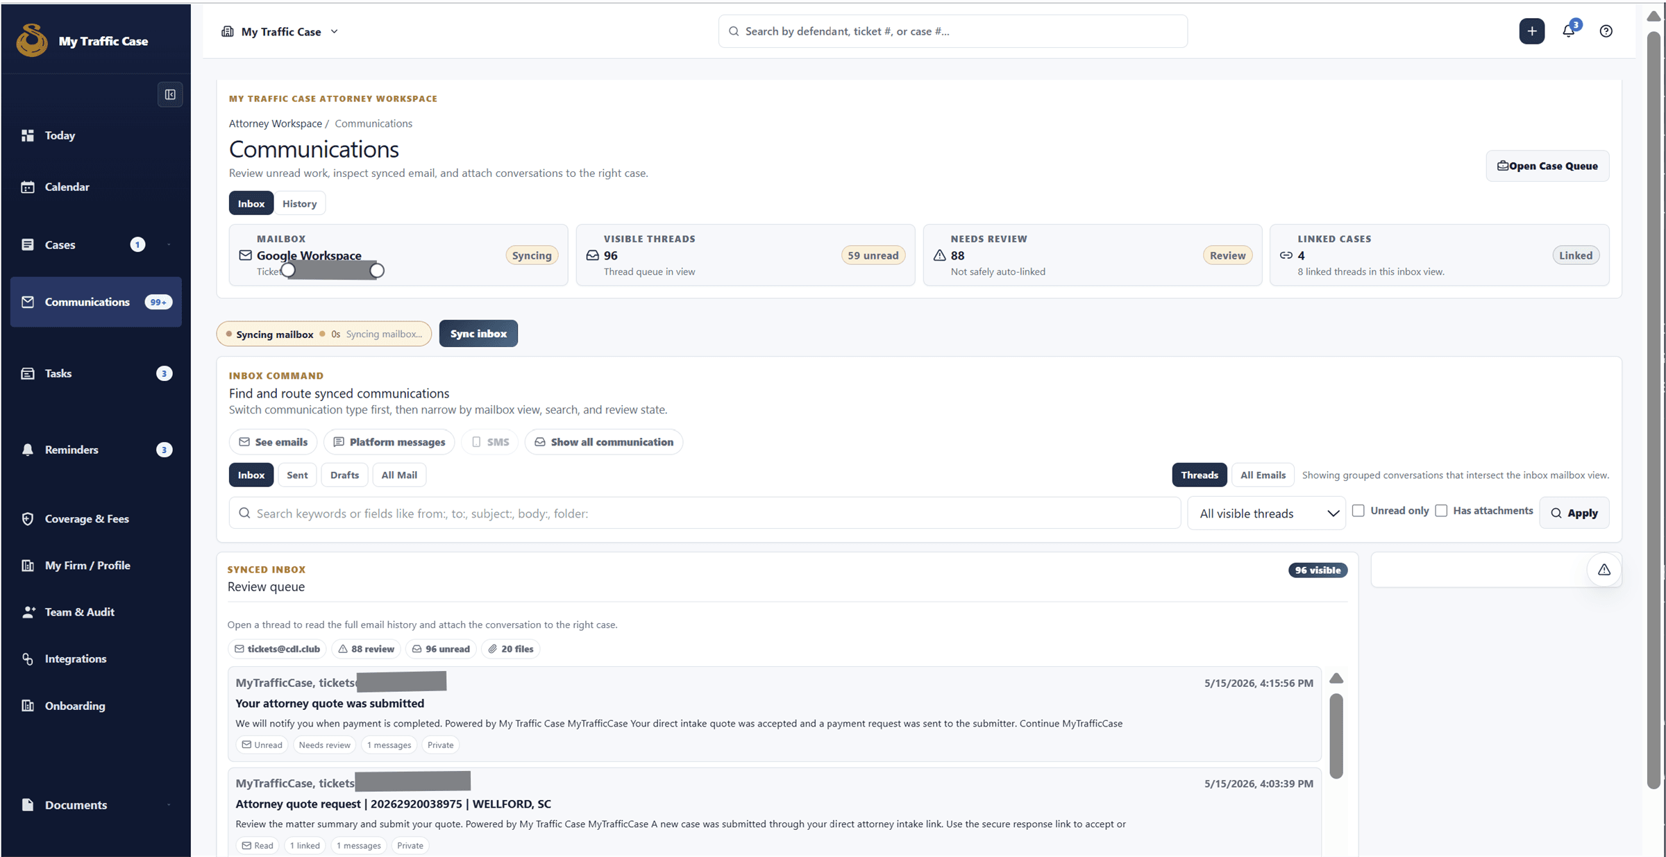
Task: Open the All visible threads dropdown
Action: pyautogui.click(x=1267, y=514)
